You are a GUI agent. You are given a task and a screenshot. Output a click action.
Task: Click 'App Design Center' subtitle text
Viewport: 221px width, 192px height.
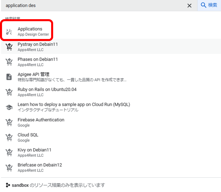tap(33, 35)
